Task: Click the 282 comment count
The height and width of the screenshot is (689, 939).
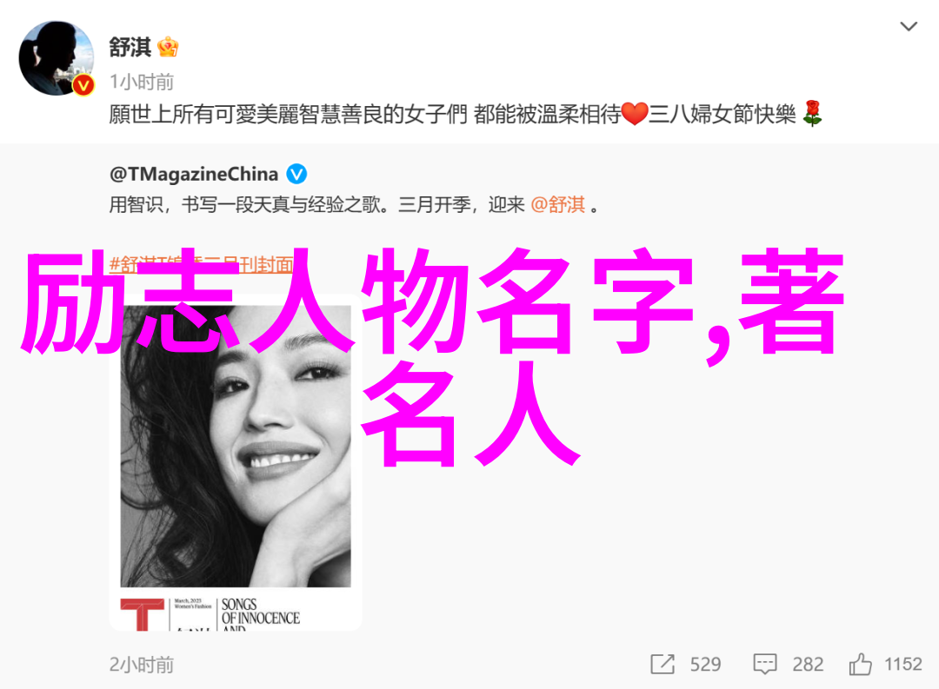Action: pos(808,664)
